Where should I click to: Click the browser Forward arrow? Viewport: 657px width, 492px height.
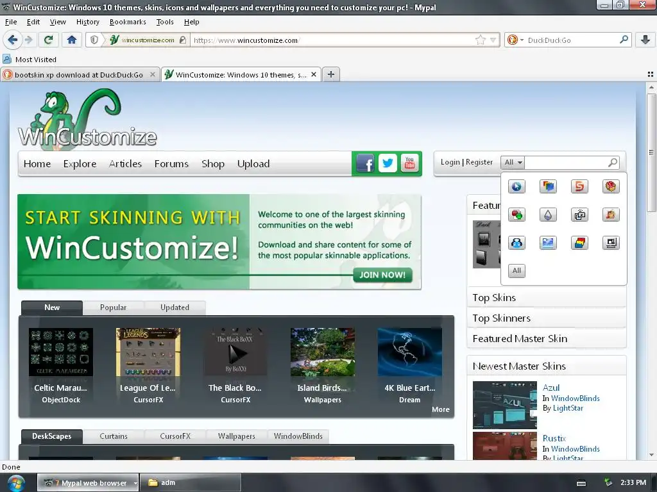pyautogui.click(x=28, y=40)
